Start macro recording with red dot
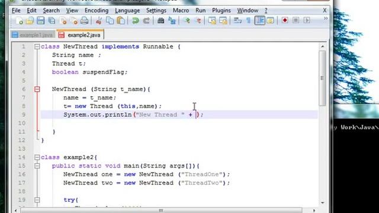This screenshot has height=213, width=379. click(285, 20)
